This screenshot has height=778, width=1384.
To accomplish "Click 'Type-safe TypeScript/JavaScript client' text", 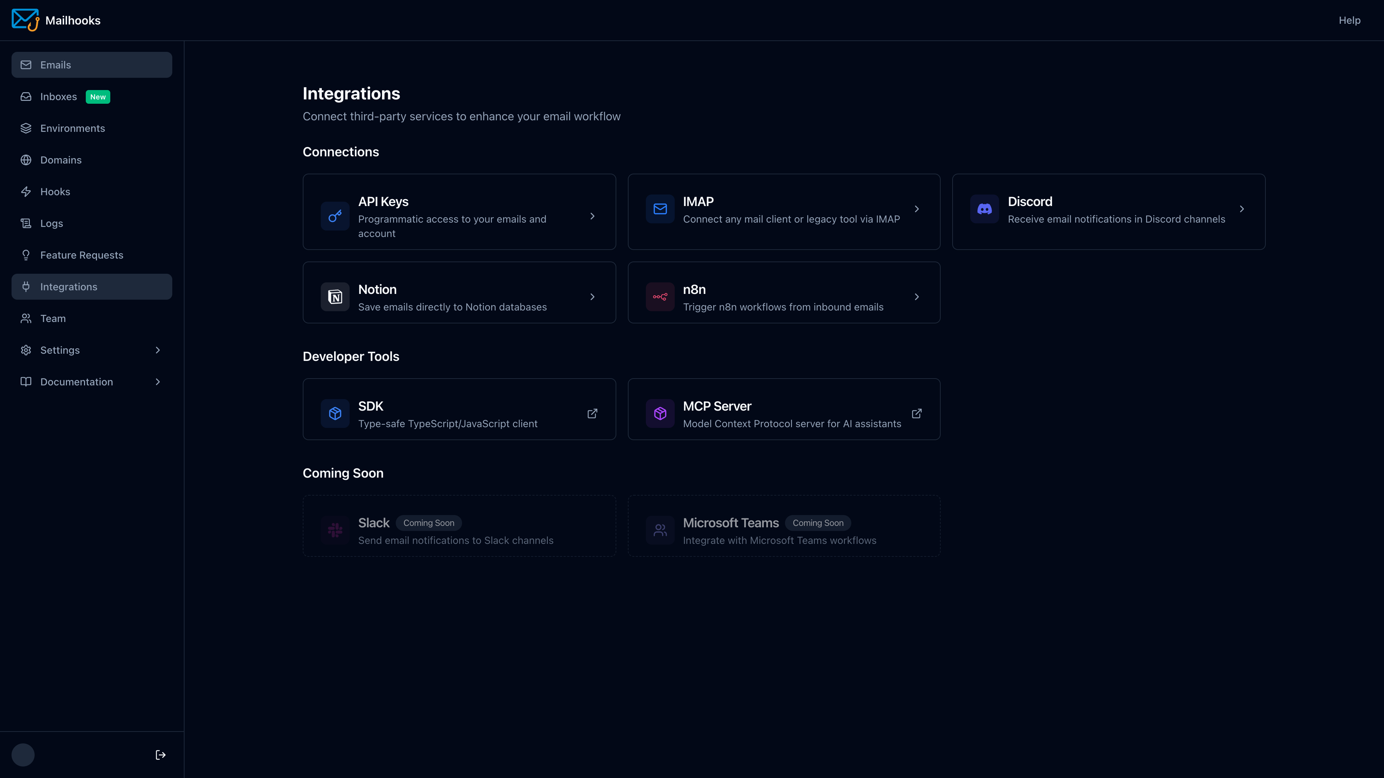I will pyautogui.click(x=448, y=424).
